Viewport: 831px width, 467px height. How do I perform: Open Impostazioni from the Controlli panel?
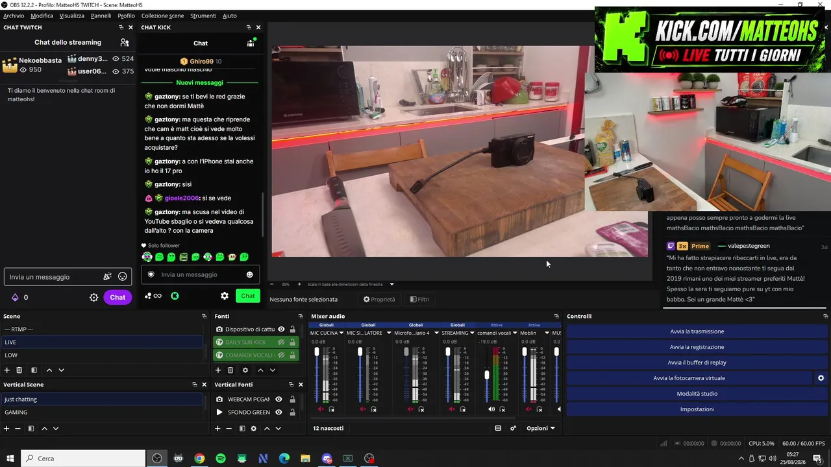click(x=697, y=409)
